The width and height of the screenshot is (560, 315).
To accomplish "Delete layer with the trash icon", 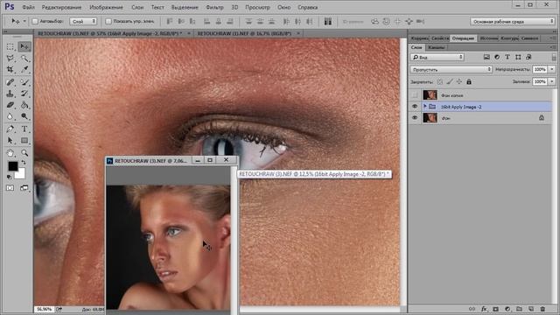I will (542, 309).
